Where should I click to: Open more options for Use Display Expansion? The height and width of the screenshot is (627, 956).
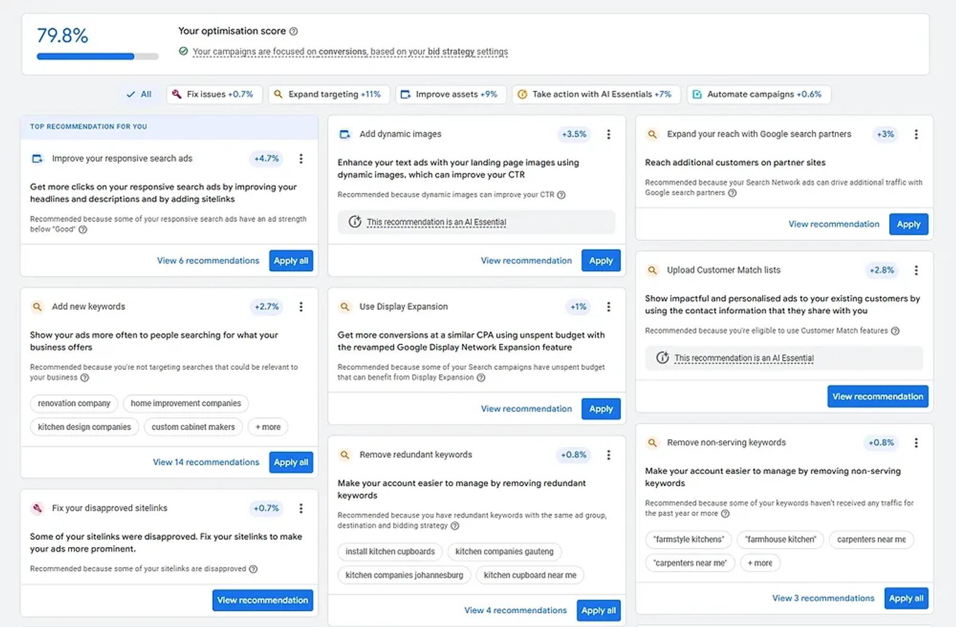[609, 307]
